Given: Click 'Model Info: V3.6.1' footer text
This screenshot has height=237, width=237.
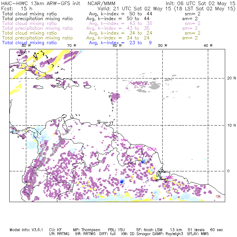Looking at the screenshot, I should click(26, 230).
